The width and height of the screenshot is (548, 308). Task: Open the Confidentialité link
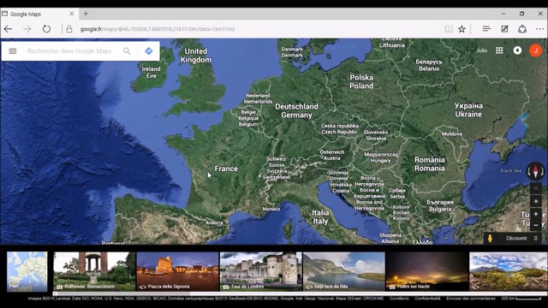click(x=427, y=299)
